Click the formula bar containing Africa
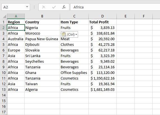Screen dimensions: 160x115 [115, 7]
